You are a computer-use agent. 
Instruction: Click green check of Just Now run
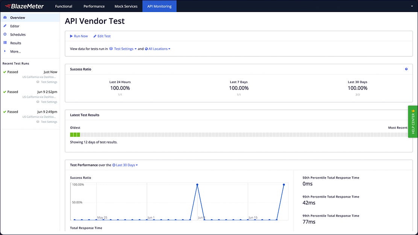[5, 72]
